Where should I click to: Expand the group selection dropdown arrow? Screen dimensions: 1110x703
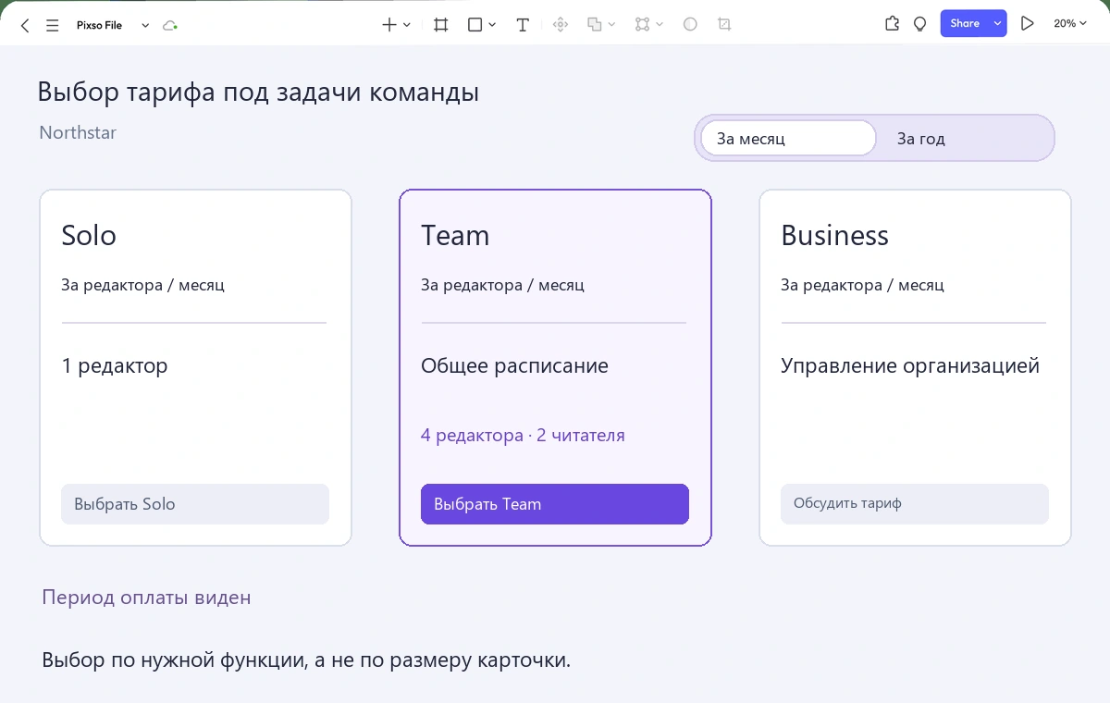click(660, 25)
